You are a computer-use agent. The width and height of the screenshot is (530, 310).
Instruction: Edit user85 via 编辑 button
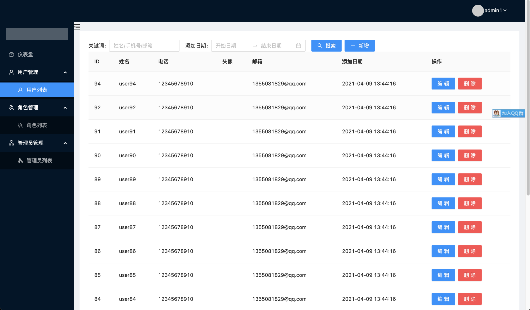[x=443, y=275]
